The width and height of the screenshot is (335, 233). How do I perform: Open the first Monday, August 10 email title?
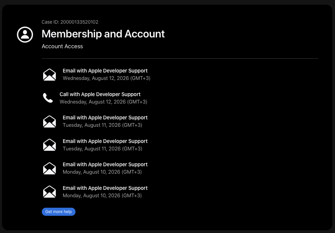(x=105, y=165)
